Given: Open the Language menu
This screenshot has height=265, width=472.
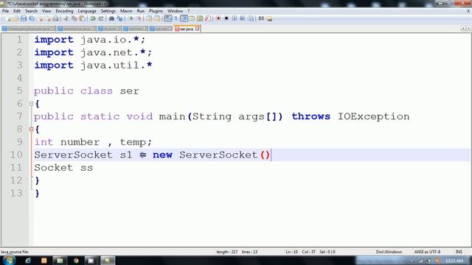Looking at the screenshot, I should click(87, 11).
